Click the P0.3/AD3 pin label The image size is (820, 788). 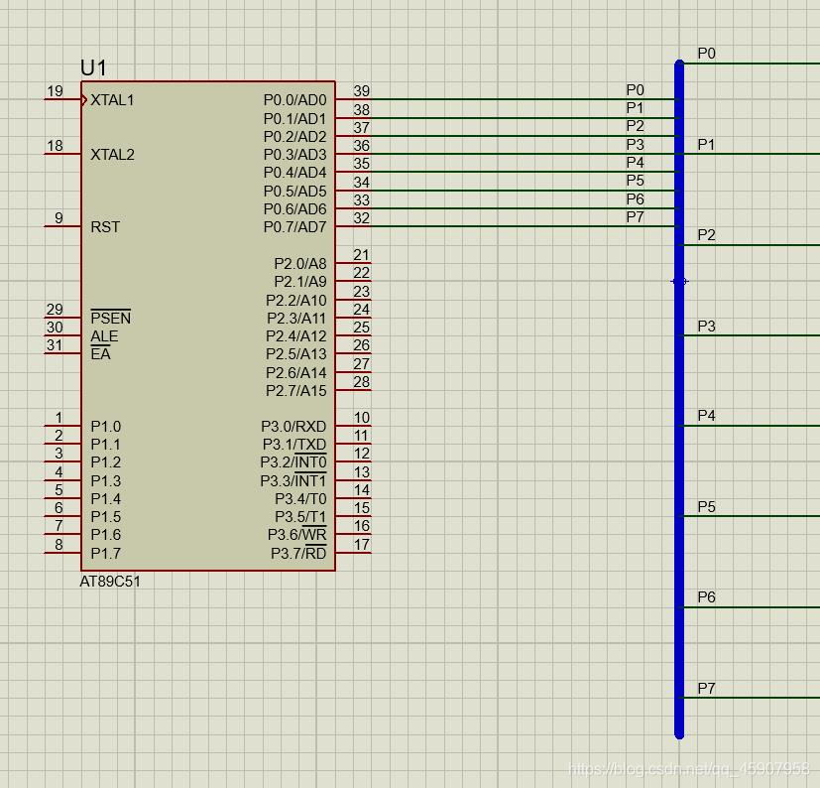pos(294,155)
